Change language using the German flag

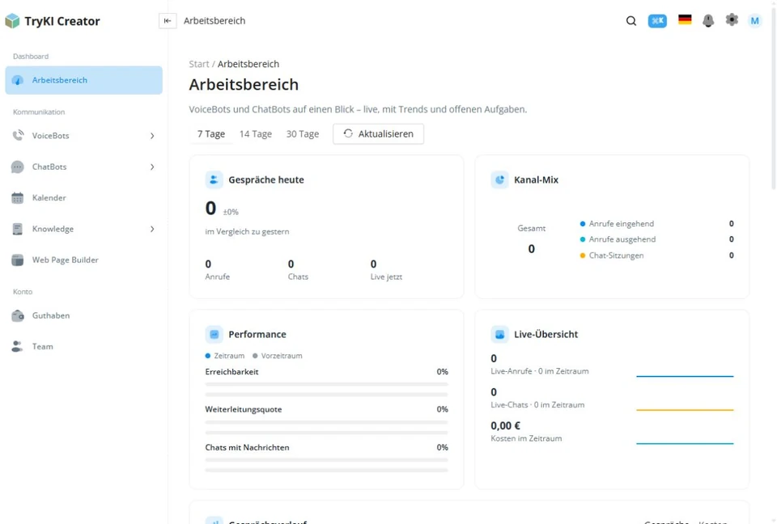pyautogui.click(x=685, y=19)
